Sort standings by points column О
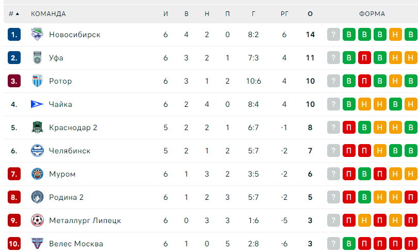This screenshot has width=418, height=252. click(310, 13)
